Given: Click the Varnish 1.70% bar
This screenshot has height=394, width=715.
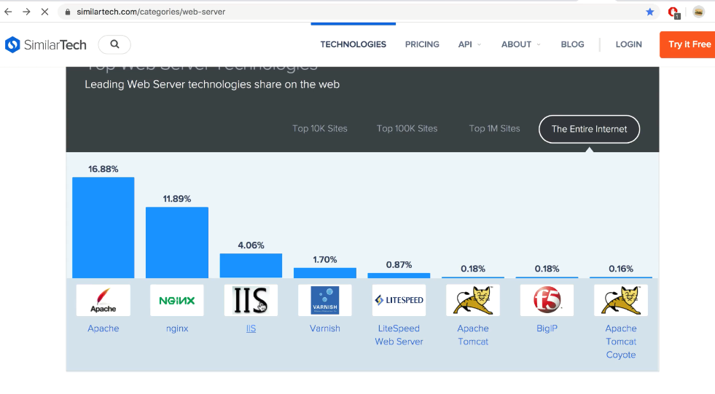Looking at the screenshot, I should click(324, 273).
